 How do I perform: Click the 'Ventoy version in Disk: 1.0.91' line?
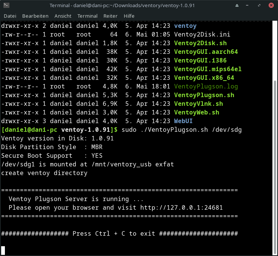[57, 139]
